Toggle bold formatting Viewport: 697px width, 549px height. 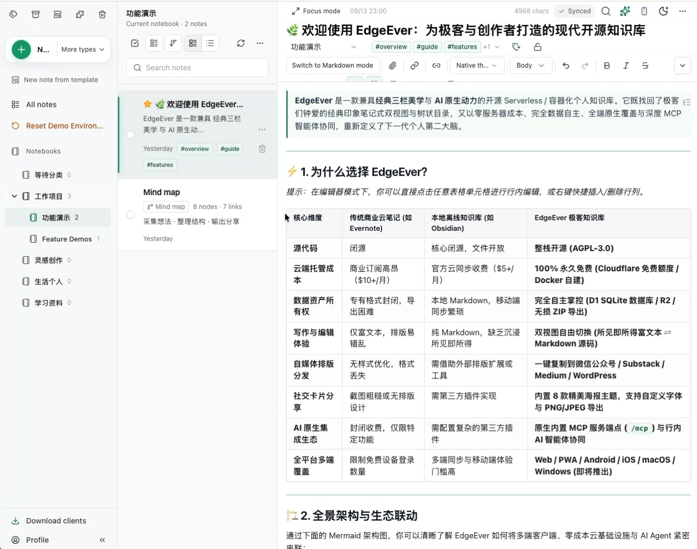[x=607, y=65]
